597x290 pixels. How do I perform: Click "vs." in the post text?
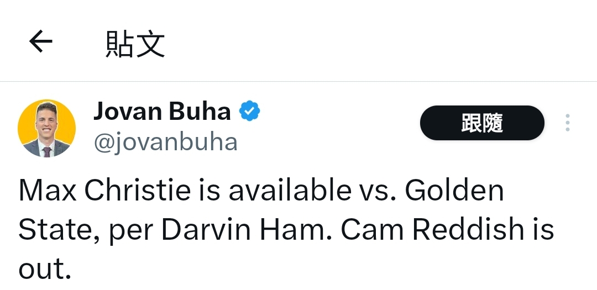tap(378, 191)
